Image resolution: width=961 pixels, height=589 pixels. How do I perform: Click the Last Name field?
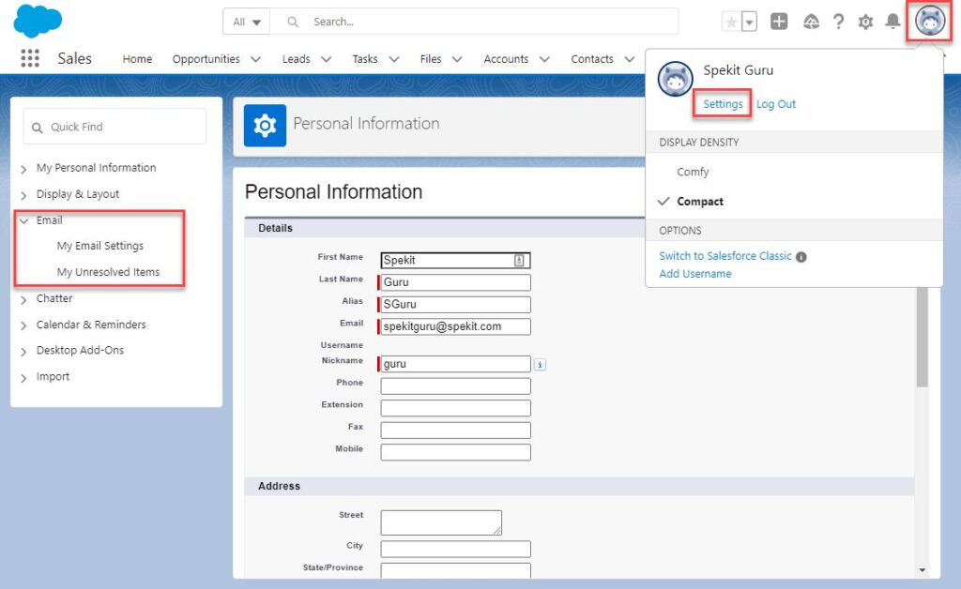pyautogui.click(x=455, y=282)
